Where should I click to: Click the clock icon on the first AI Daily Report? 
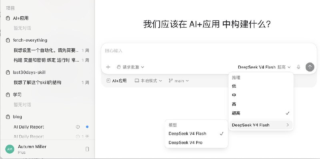pos(78,127)
